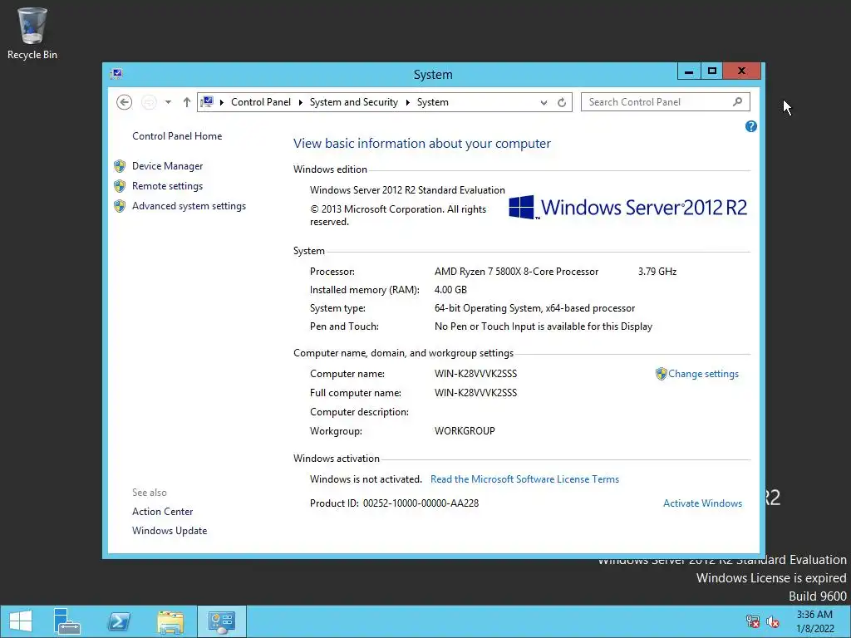Click Windows Server 2012 R2 Standard Evaluation text
Image resolution: width=851 pixels, height=638 pixels.
point(407,190)
